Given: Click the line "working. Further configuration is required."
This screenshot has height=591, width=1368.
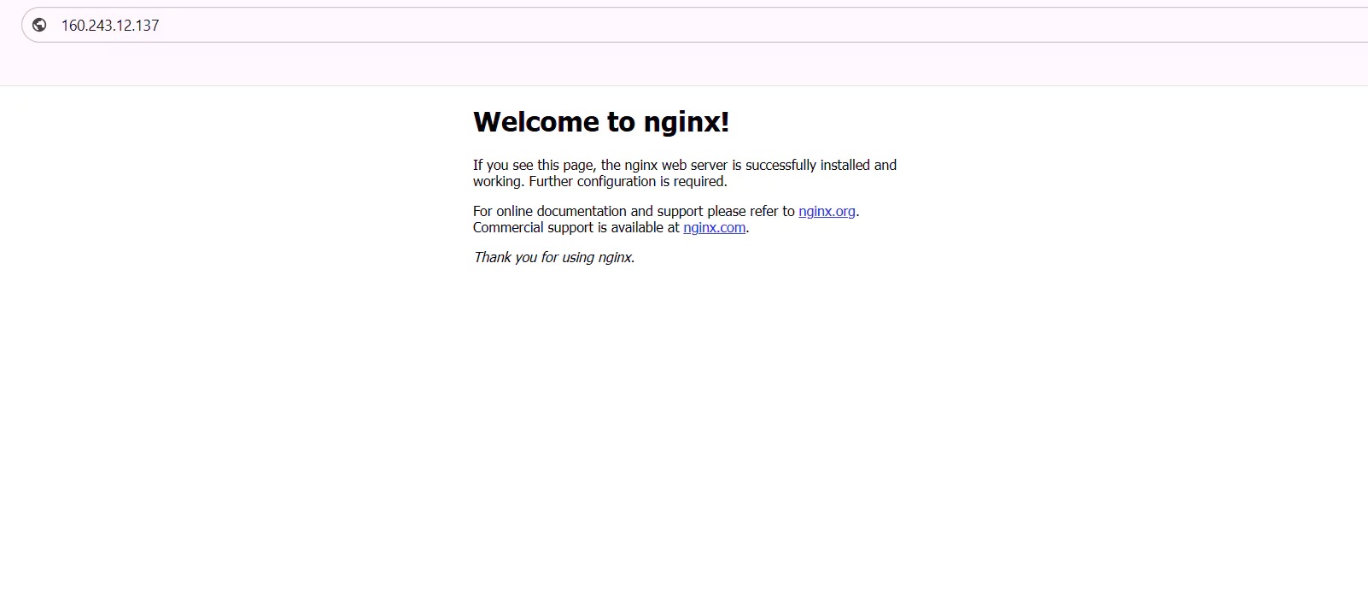Looking at the screenshot, I should click(600, 181).
